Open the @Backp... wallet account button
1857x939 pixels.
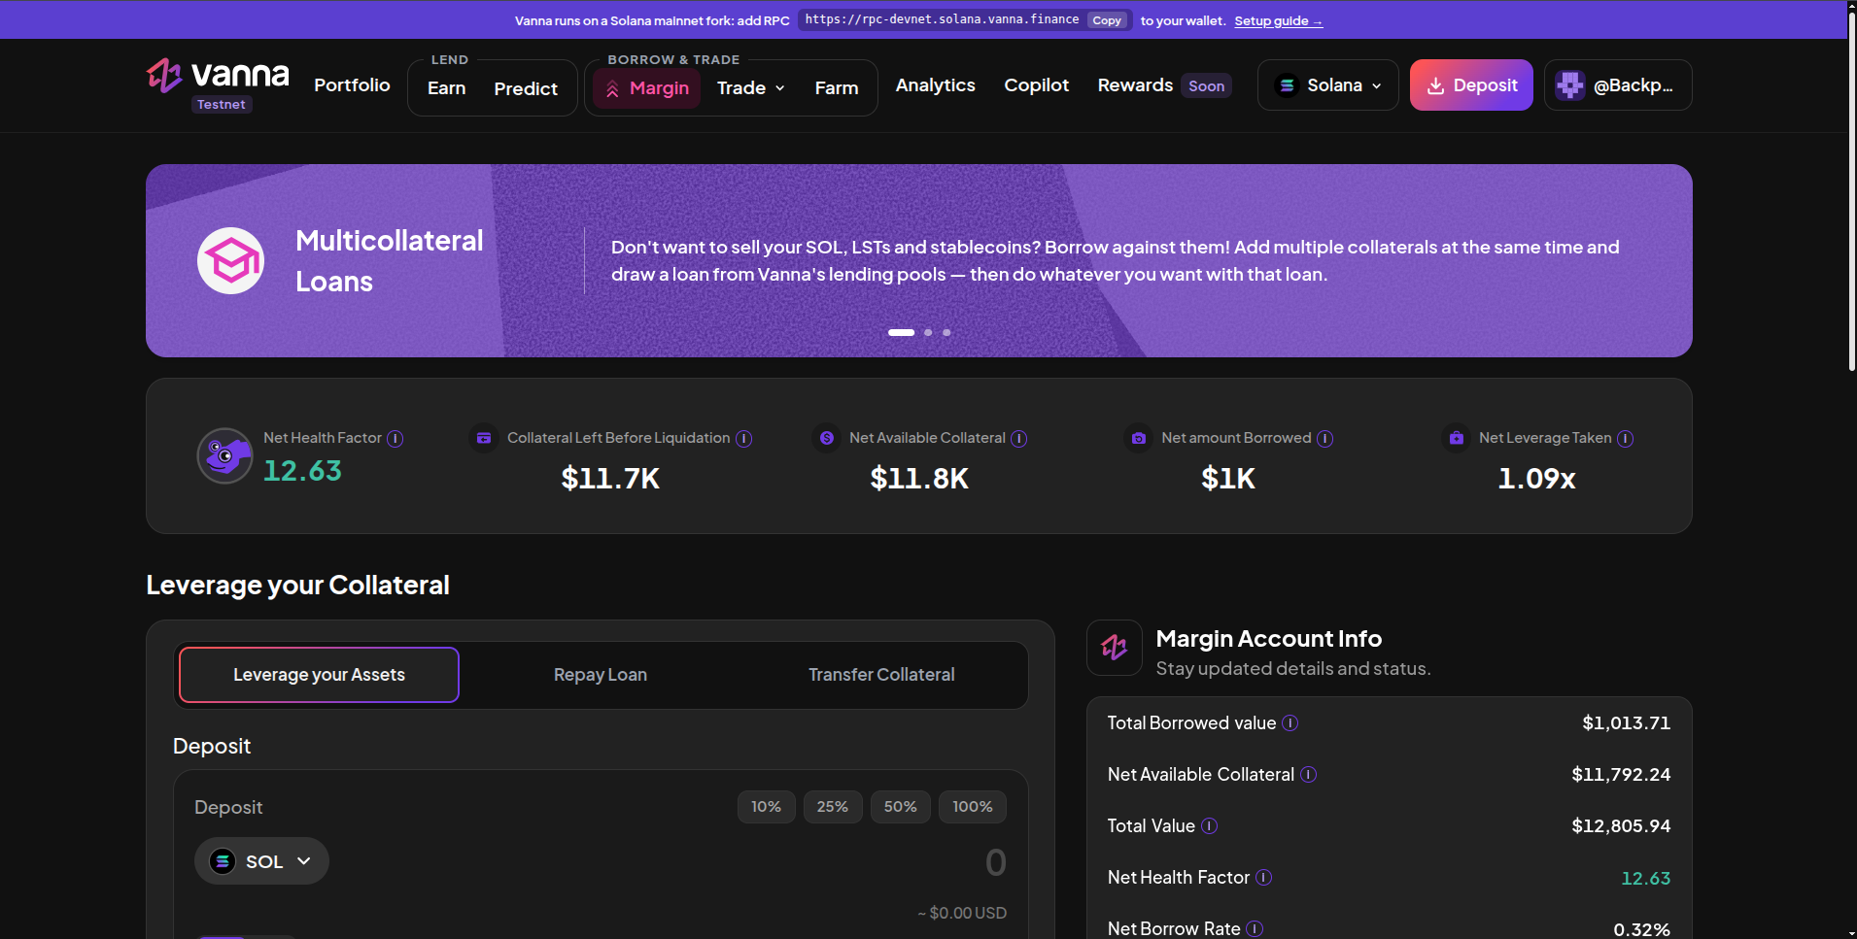1618,85
